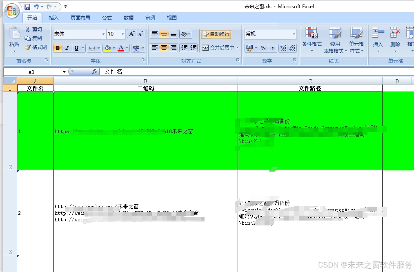Viewport: 414px width, 272px height.
Task: Decrease indent icon
Action: tap(184, 47)
